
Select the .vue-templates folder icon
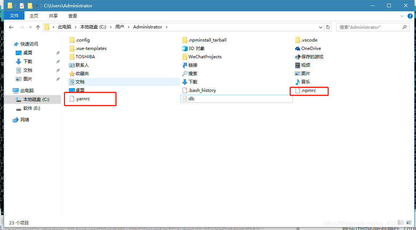pos(72,48)
